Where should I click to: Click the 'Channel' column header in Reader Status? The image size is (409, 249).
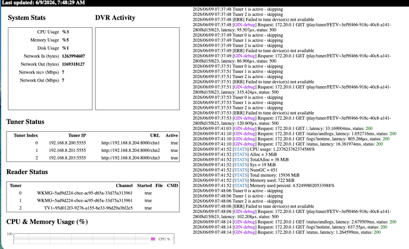[x=124, y=186]
